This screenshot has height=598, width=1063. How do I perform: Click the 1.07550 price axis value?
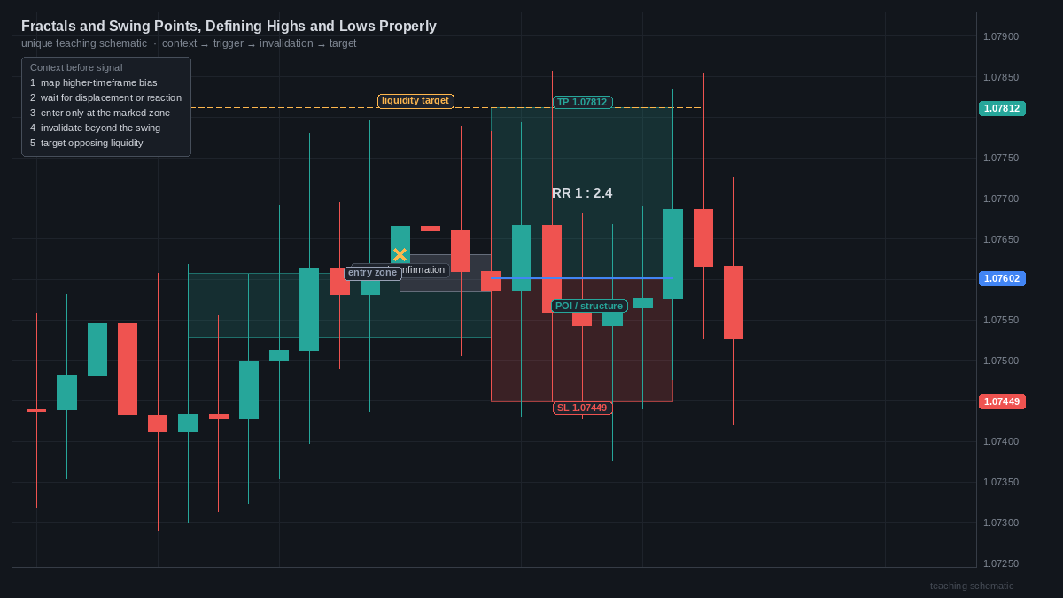[x=1001, y=320]
